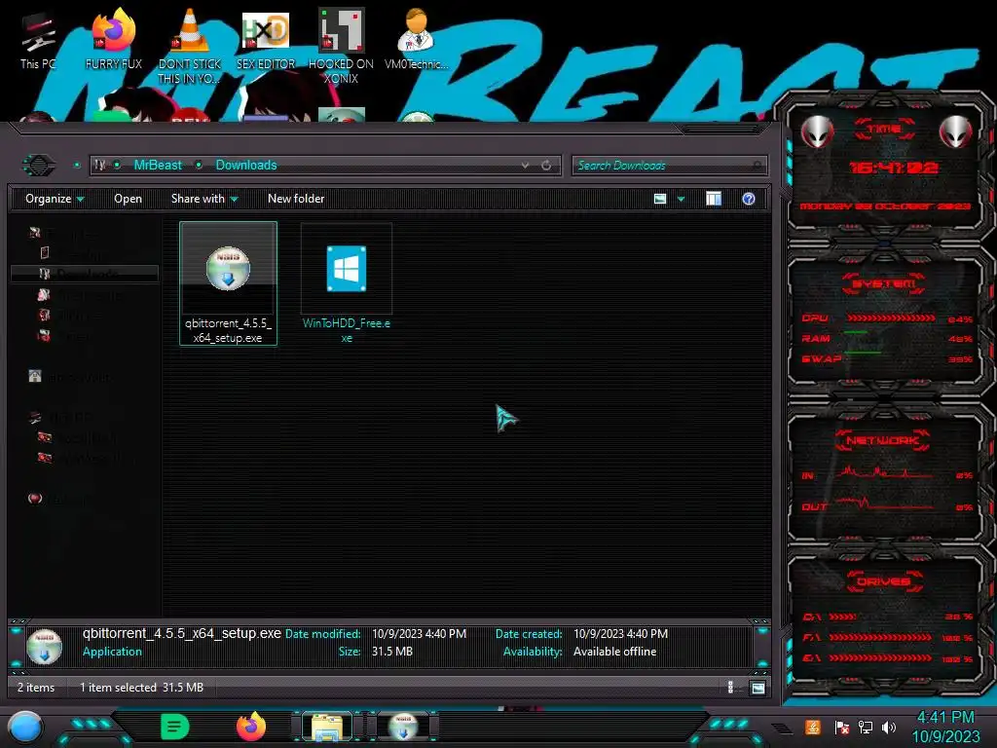Click the CPU usage bar
Image resolution: width=997 pixels, height=748 pixels.
890,318
